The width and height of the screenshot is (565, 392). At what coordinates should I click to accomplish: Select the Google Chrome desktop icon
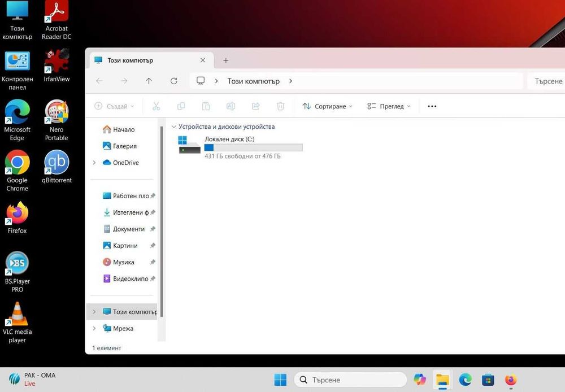pos(17,171)
